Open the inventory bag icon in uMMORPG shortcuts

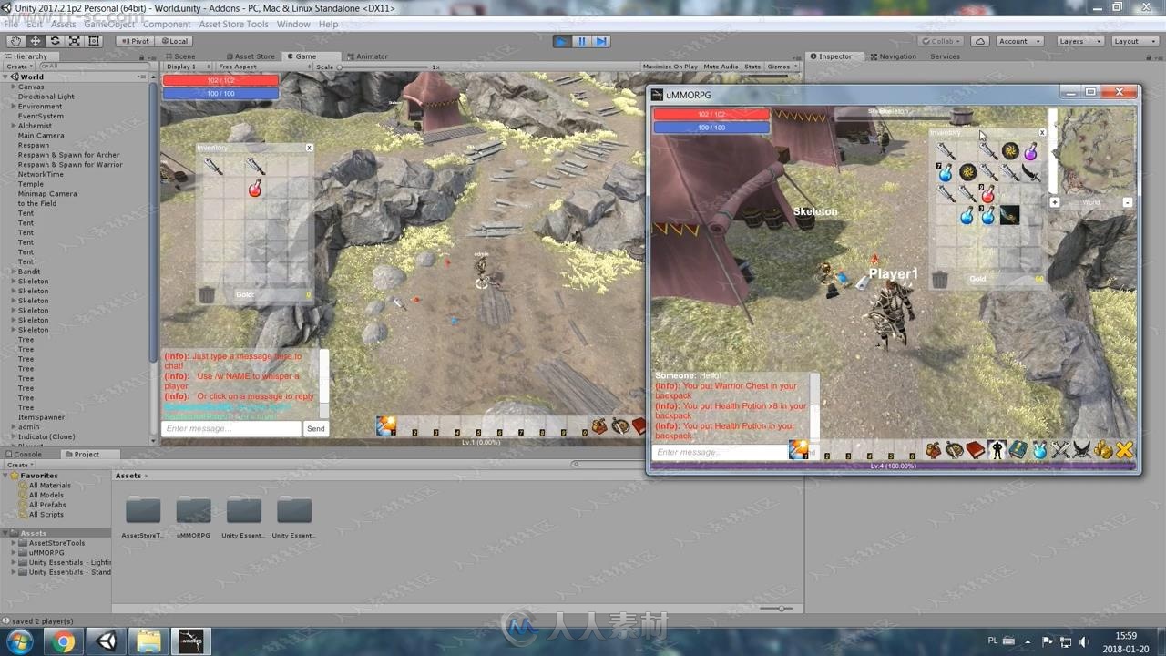933,449
